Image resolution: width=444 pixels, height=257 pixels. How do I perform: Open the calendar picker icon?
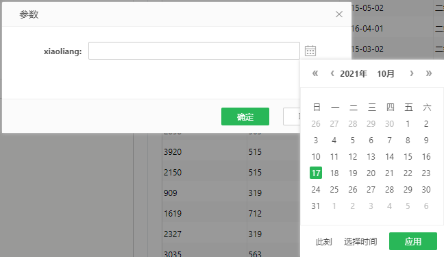tap(310, 51)
